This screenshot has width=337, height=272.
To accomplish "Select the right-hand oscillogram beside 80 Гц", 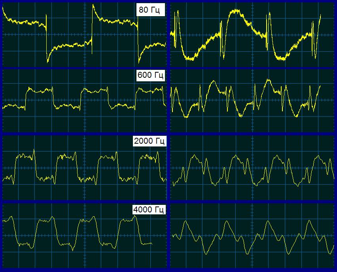I will click(x=252, y=34).
